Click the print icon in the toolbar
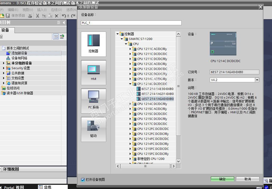272x189 pixels. click(x=30, y=16)
